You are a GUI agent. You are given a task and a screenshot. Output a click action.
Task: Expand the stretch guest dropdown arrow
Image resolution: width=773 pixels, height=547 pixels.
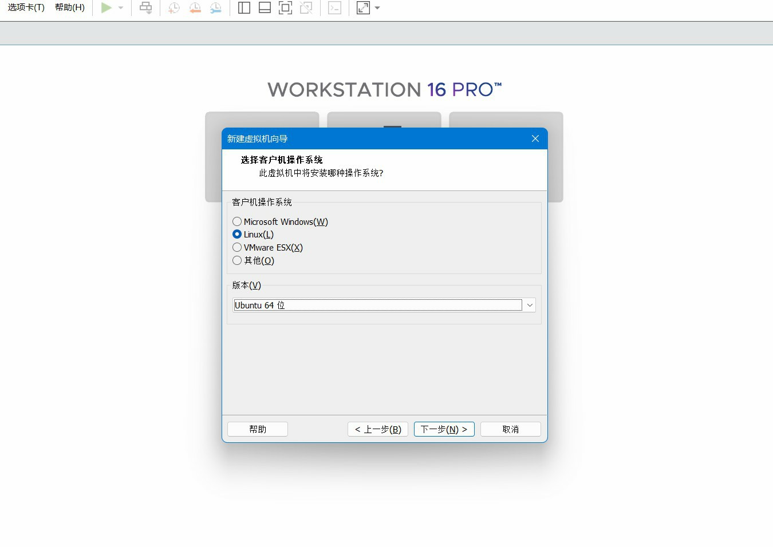pyautogui.click(x=377, y=8)
